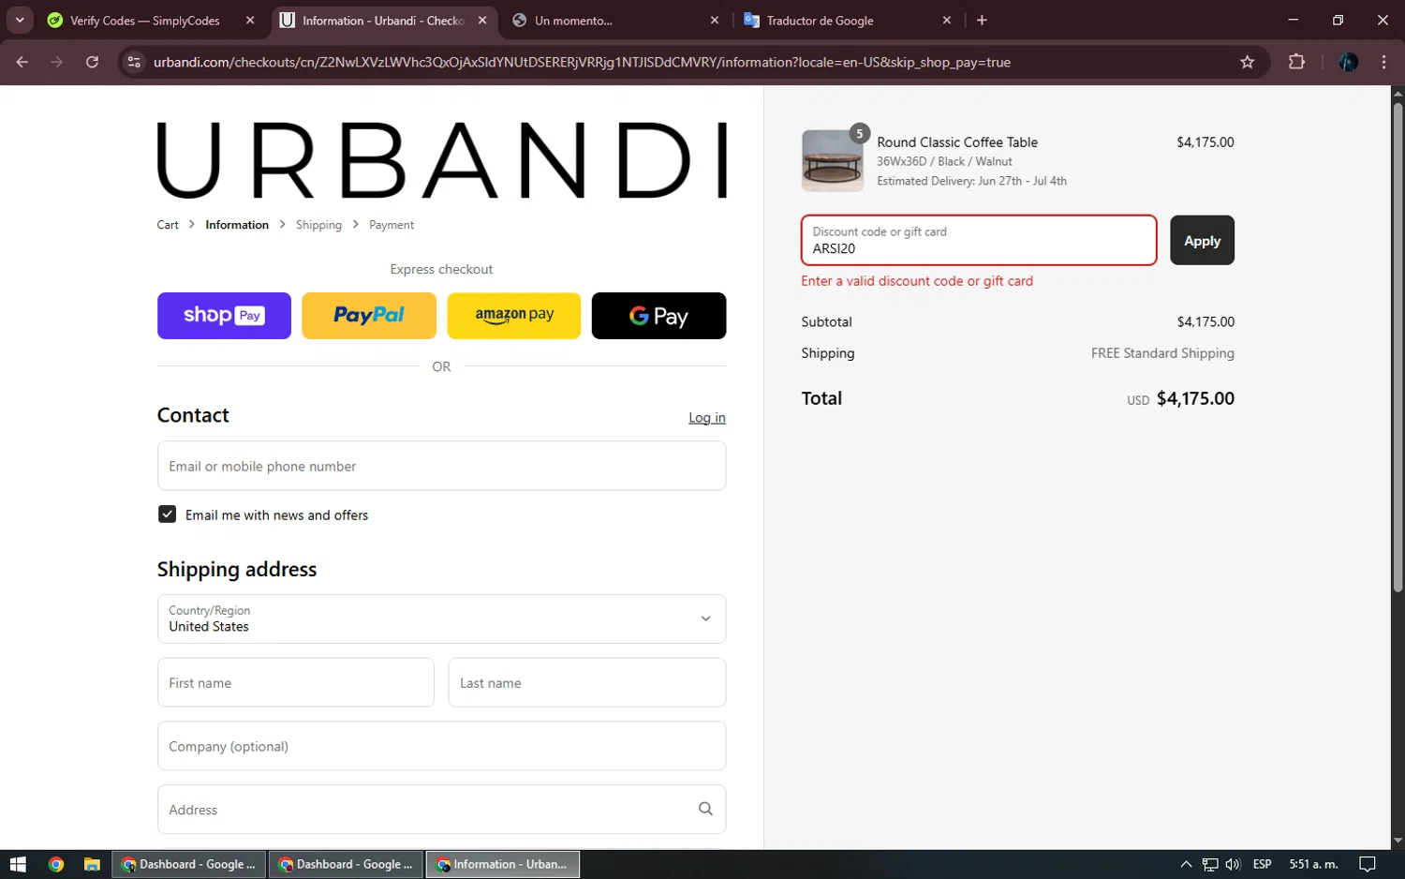Click Shipping breadcrumb step
Viewport: 1405px width, 879px height.
pyautogui.click(x=318, y=225)
